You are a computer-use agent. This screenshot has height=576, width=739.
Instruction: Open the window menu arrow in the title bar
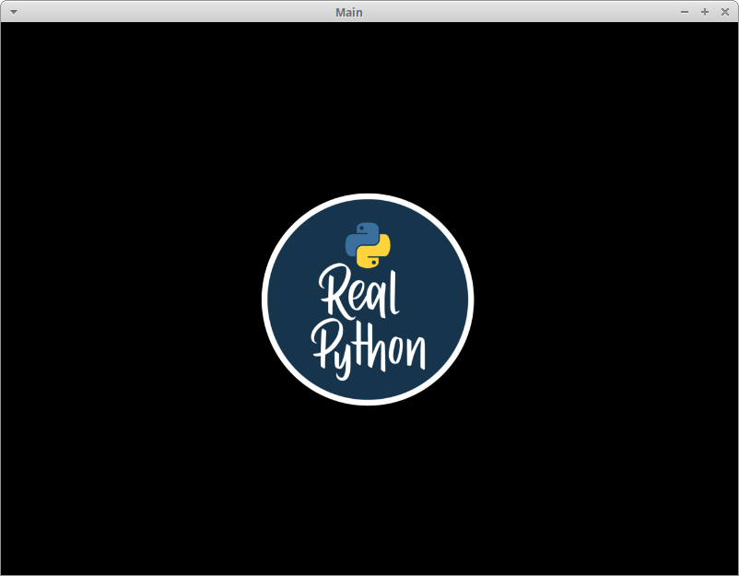pos(14,12)
